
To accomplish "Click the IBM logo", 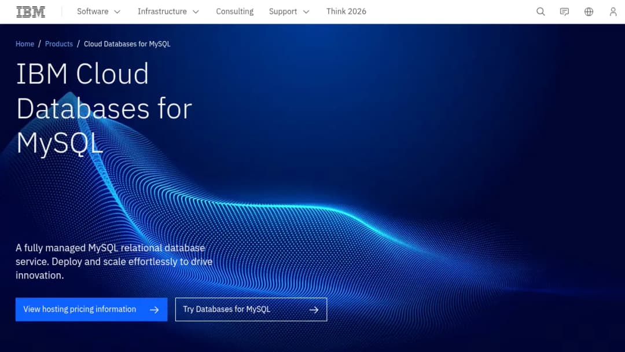I will point(31,12).
